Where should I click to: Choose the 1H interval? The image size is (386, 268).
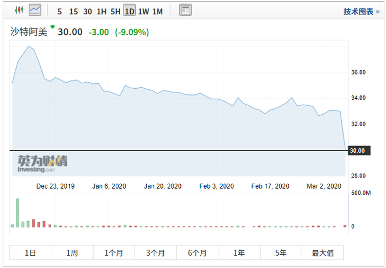click(x=101, y=11)
